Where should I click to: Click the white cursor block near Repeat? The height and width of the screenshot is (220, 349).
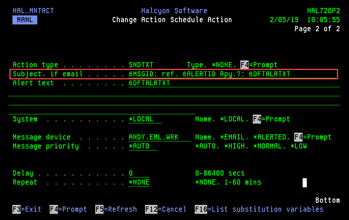click(305, 182)
